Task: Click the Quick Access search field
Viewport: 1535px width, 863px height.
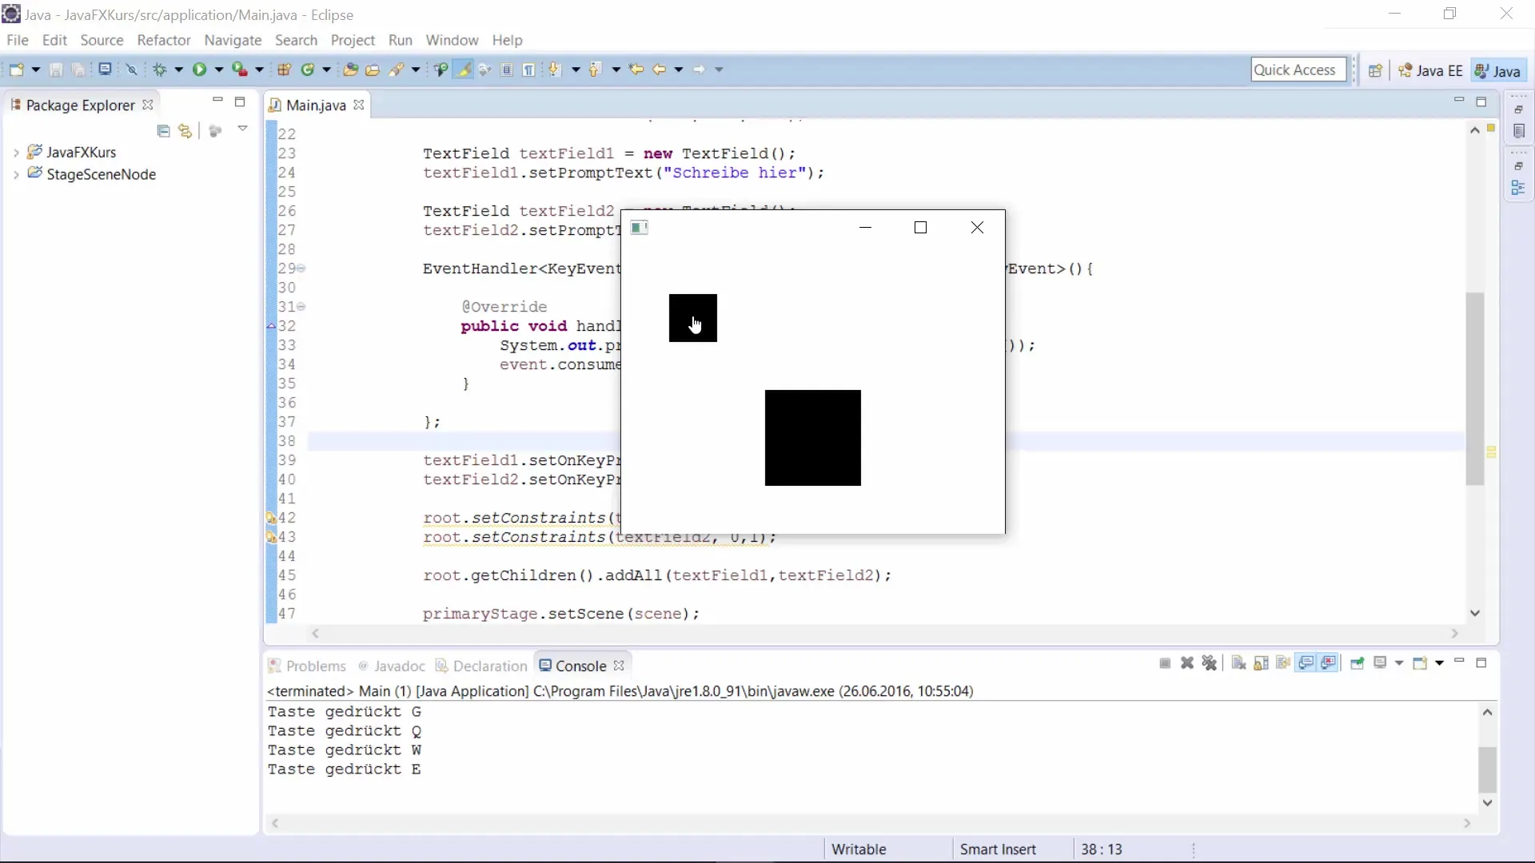Action: (1298, 70)
